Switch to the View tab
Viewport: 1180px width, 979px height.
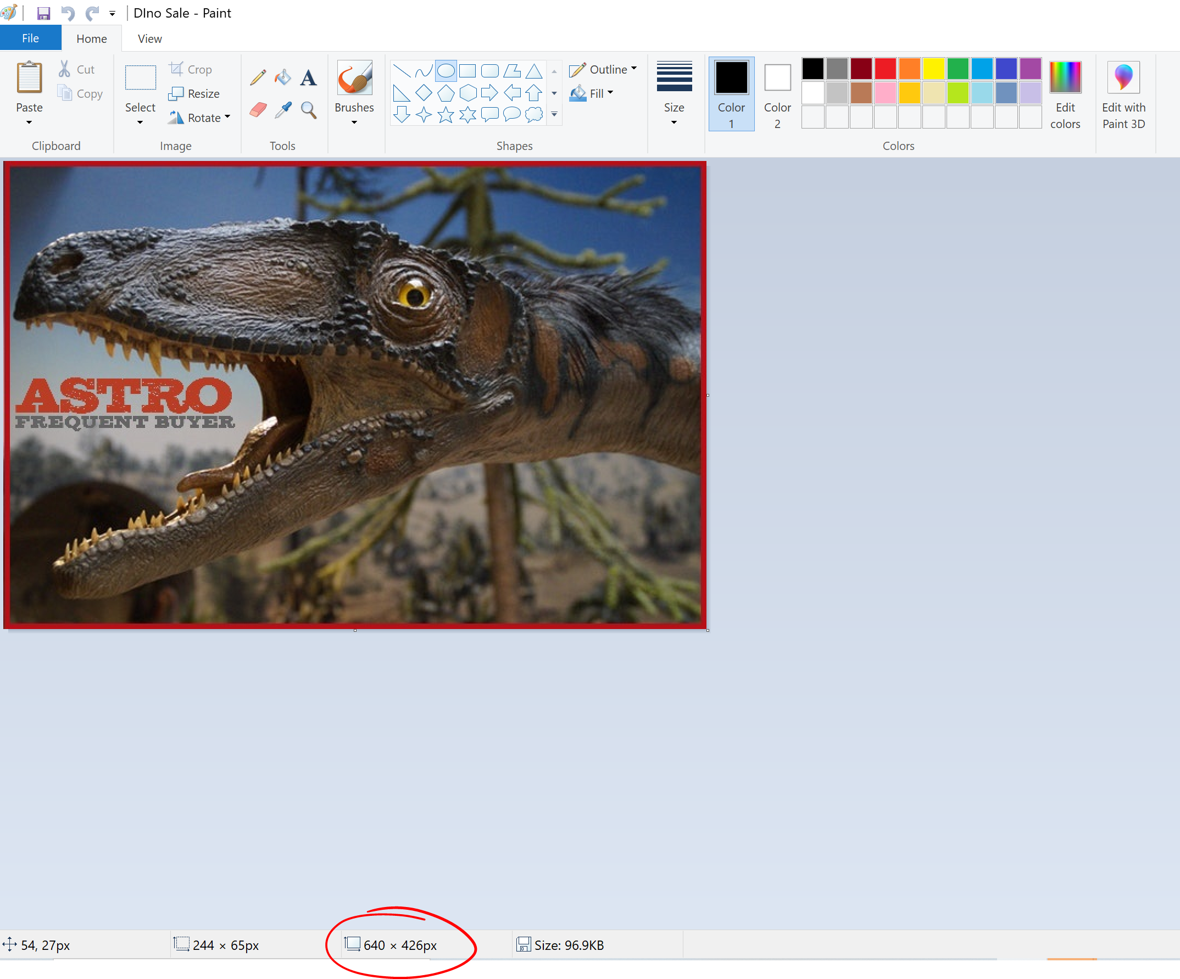pos(149,39)
